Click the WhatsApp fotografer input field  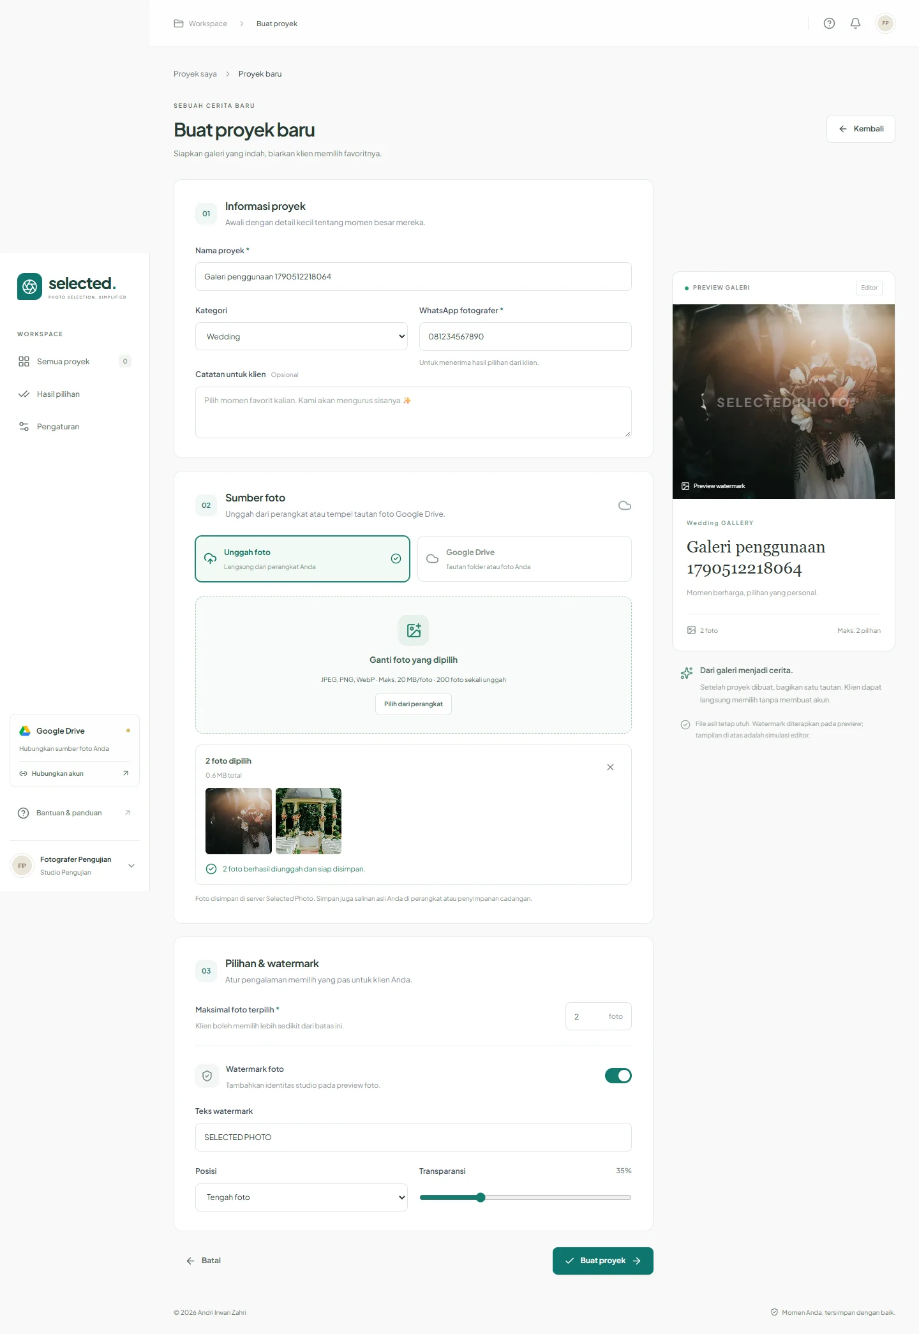click(x=525, y=336)
